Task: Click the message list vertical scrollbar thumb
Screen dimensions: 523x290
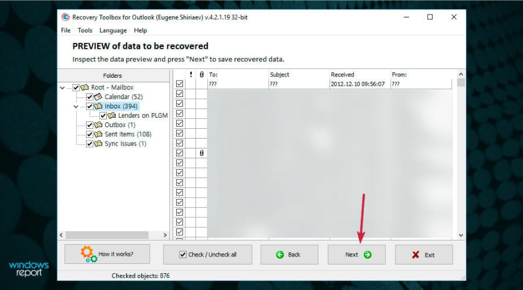Action: 461,82
